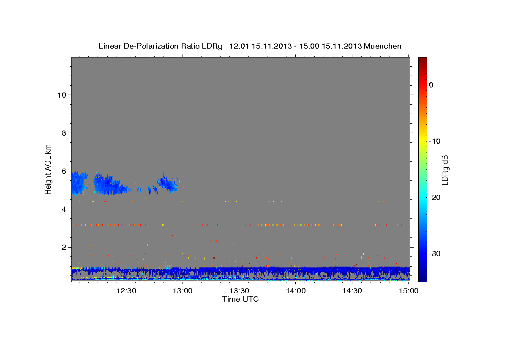
Task: Click the blue cloud echo before 13:00
Action: pyautogui.click(x=169, y=183)
